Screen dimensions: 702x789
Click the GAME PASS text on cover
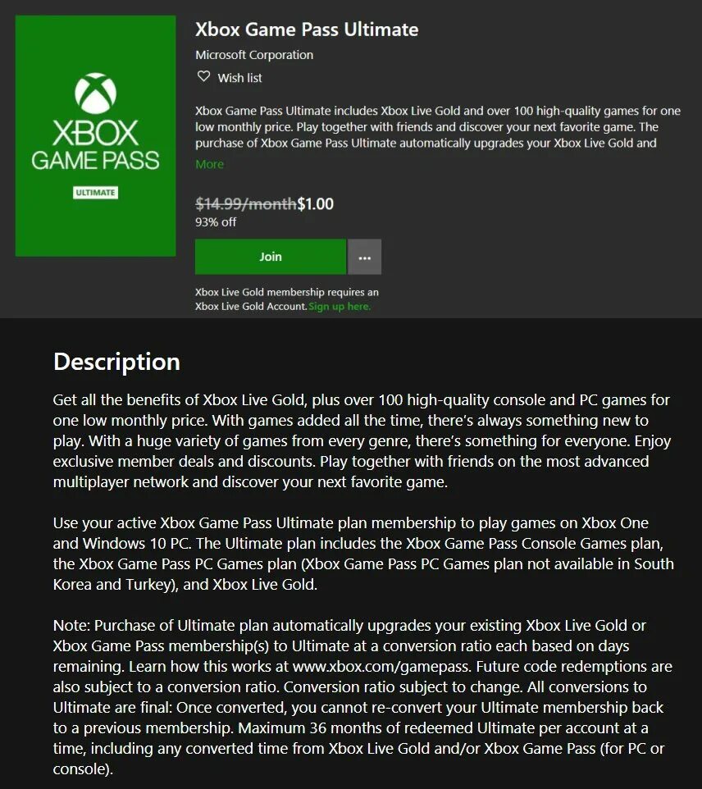(95, 160)
